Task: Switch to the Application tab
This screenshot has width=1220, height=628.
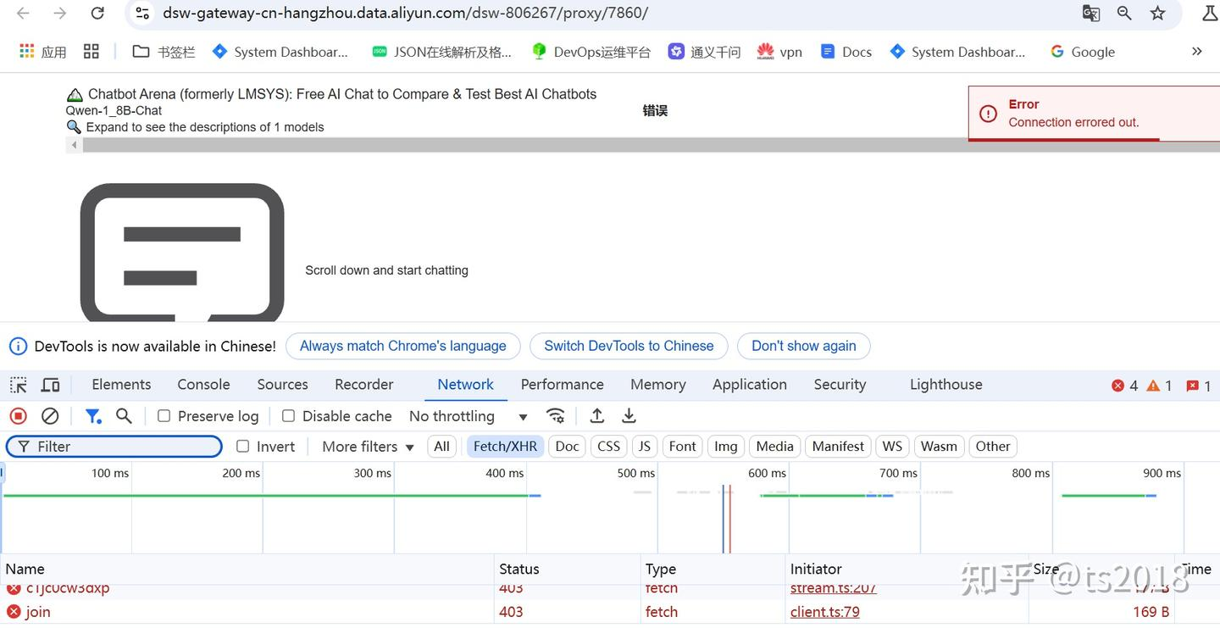Action: 750,385
